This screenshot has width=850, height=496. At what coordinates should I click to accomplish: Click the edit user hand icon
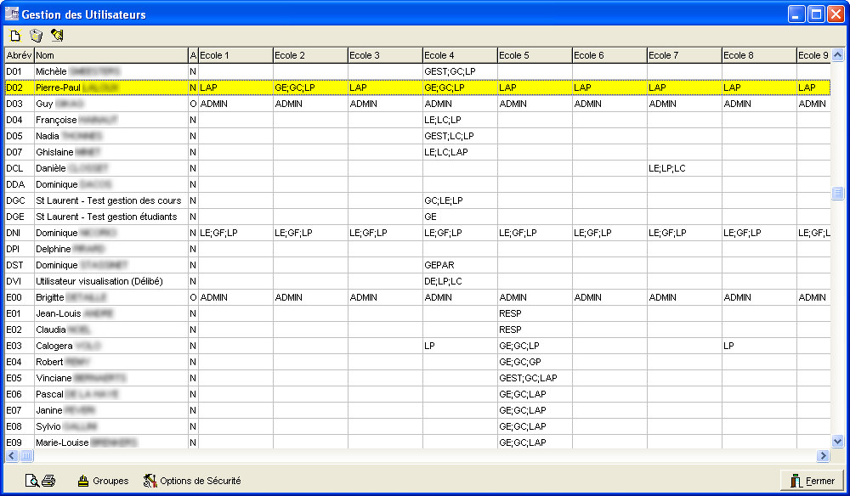coord(57,36)
